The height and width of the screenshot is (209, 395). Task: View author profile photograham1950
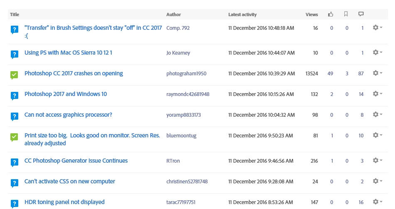(186, 74)
